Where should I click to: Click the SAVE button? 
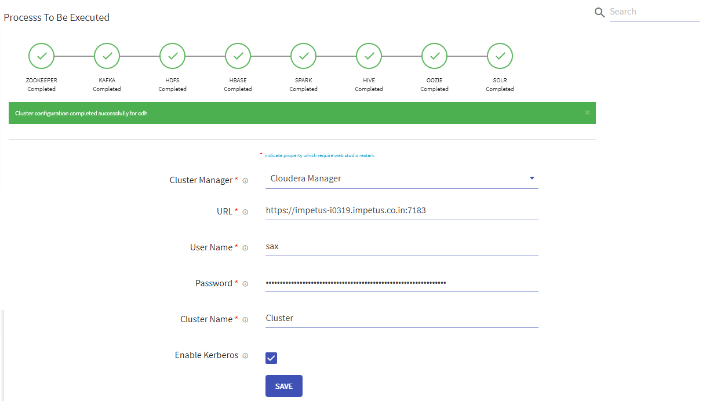283,385
